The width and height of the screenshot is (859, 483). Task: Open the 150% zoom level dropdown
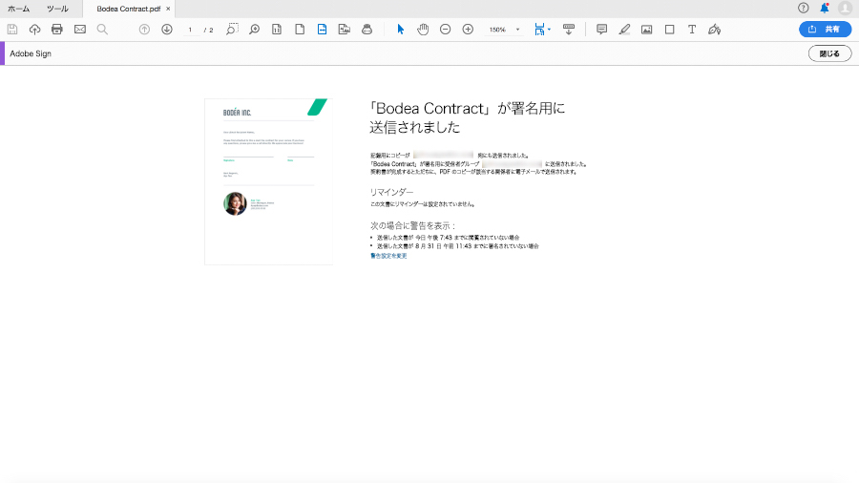coord(504,30)
